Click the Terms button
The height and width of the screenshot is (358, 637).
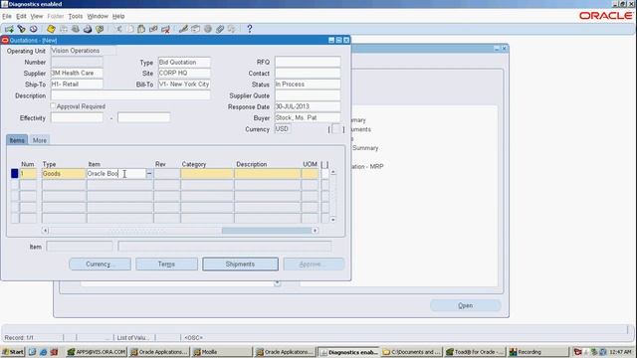click(166, 265)
